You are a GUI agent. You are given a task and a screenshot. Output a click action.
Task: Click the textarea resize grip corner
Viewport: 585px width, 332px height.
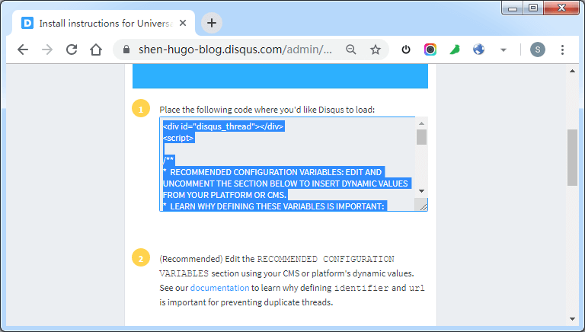423,206
